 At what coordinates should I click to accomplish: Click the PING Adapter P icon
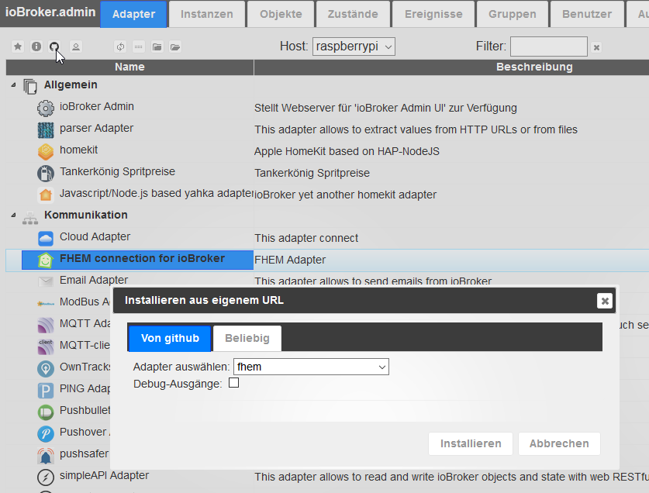pos(46,390)
